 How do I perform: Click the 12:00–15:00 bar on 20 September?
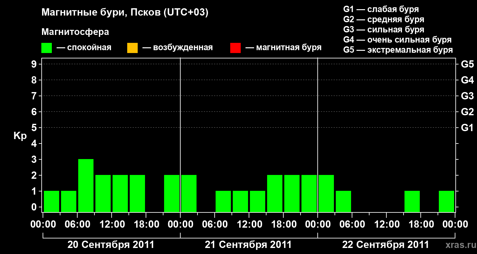[120, 193]
